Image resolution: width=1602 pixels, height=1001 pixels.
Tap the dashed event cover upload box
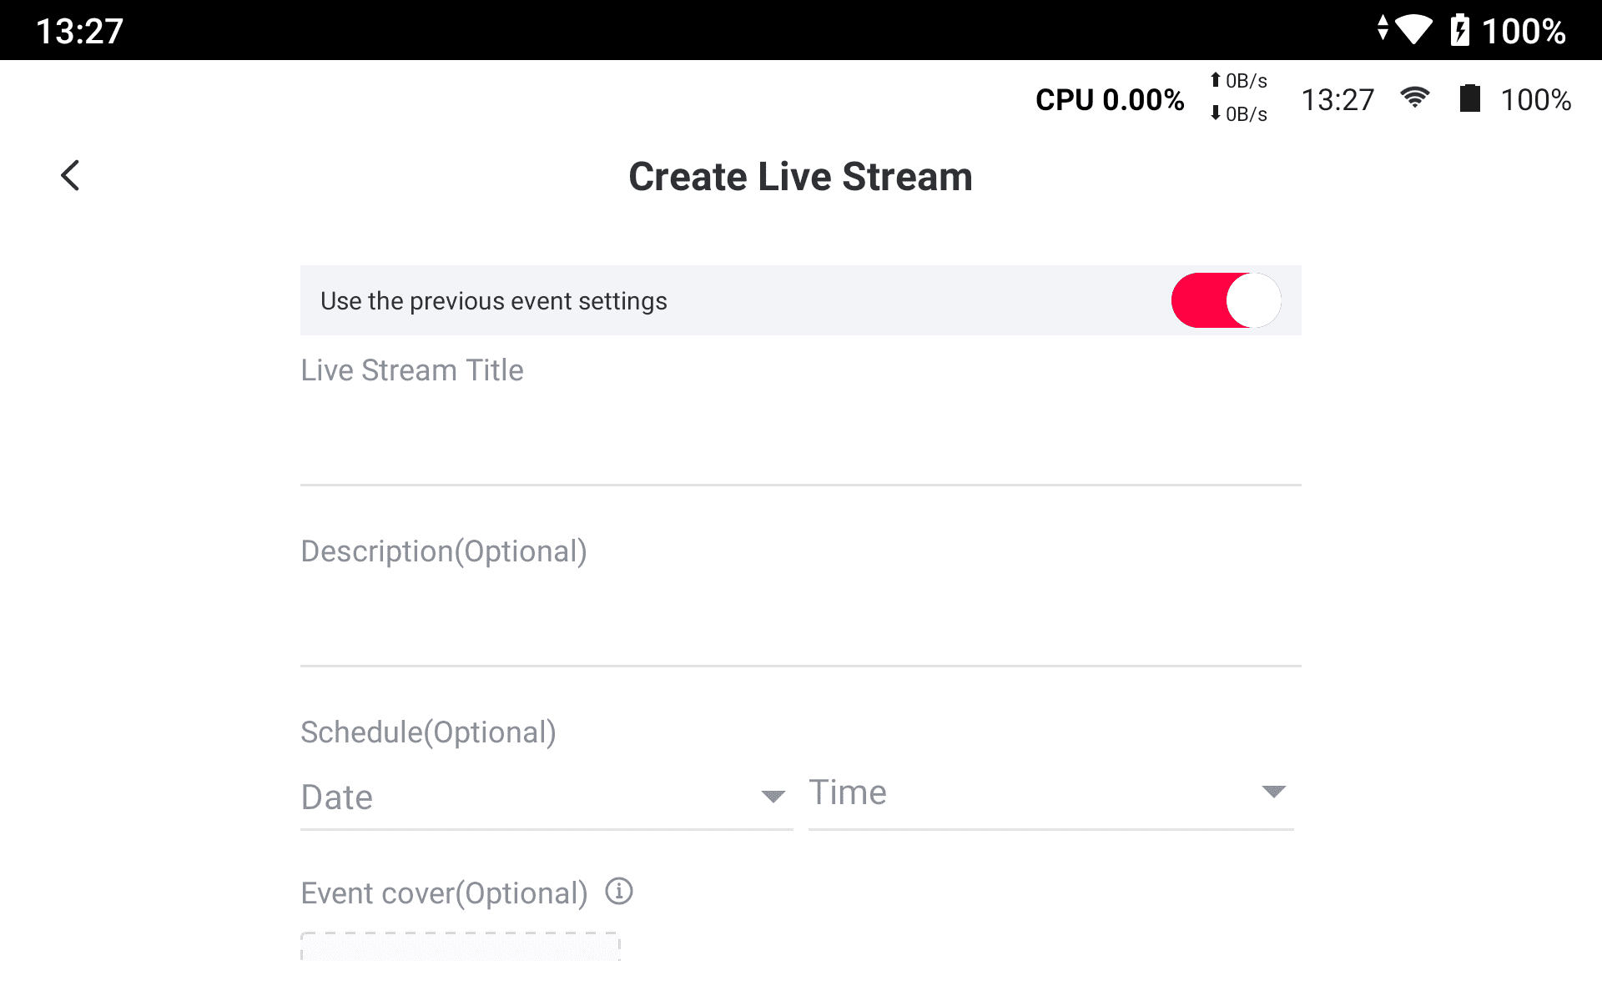point(460,947)
